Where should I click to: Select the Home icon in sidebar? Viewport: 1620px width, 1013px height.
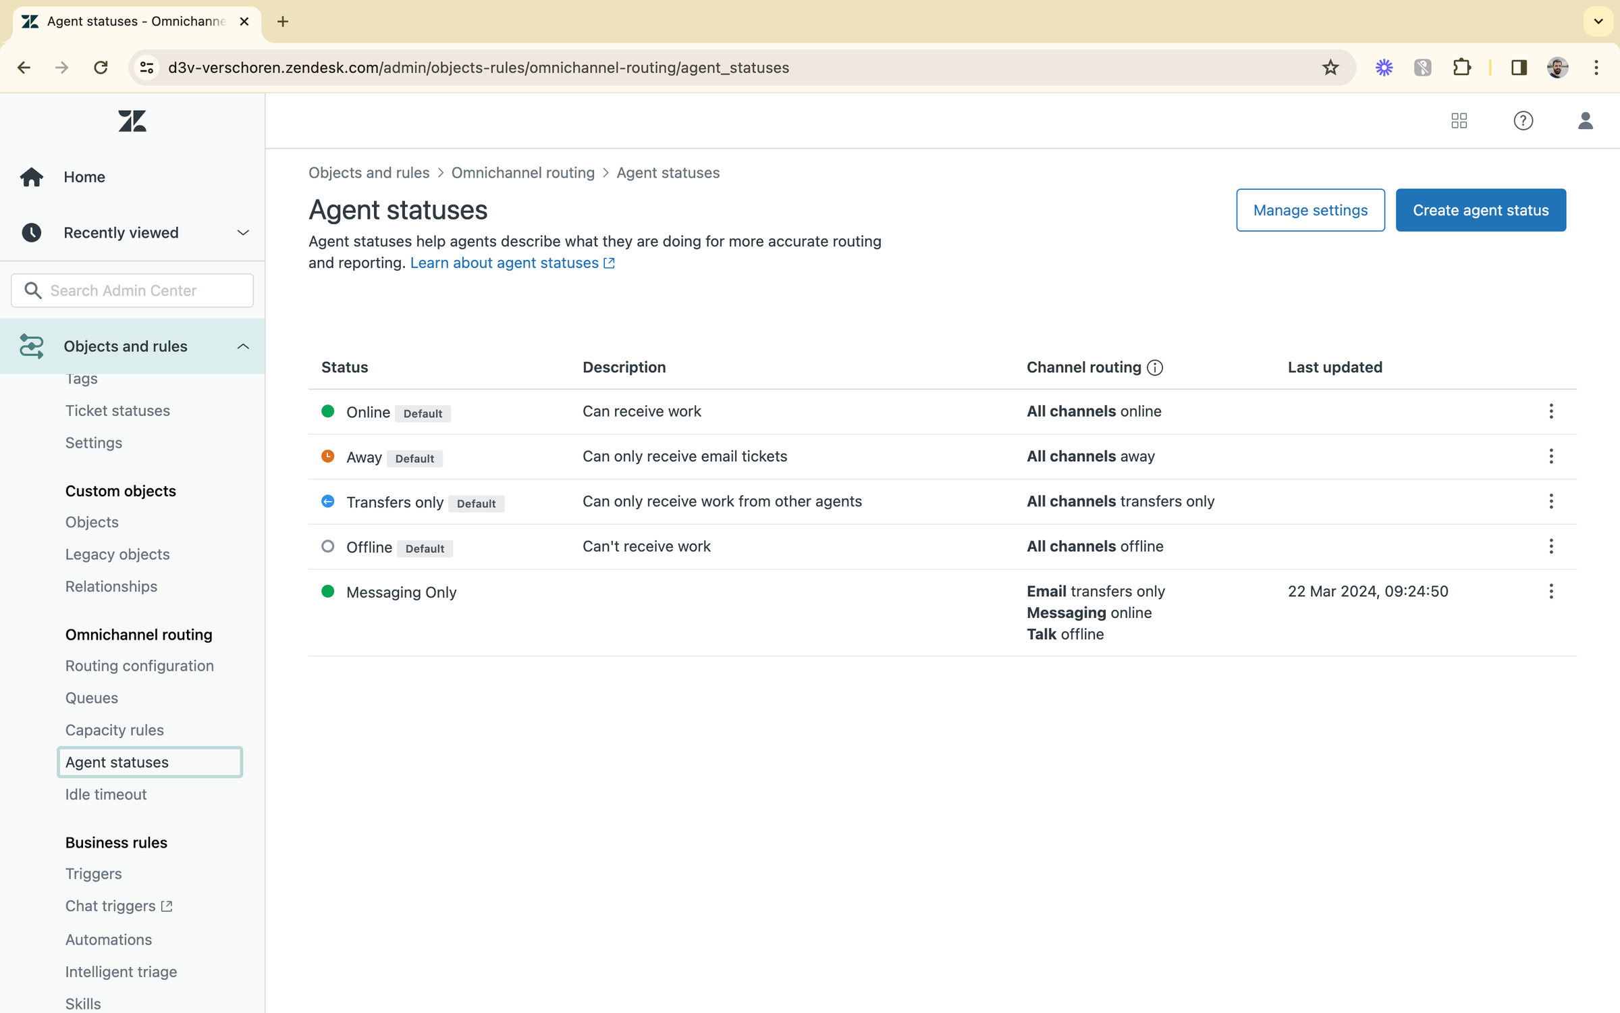point(32,176)
